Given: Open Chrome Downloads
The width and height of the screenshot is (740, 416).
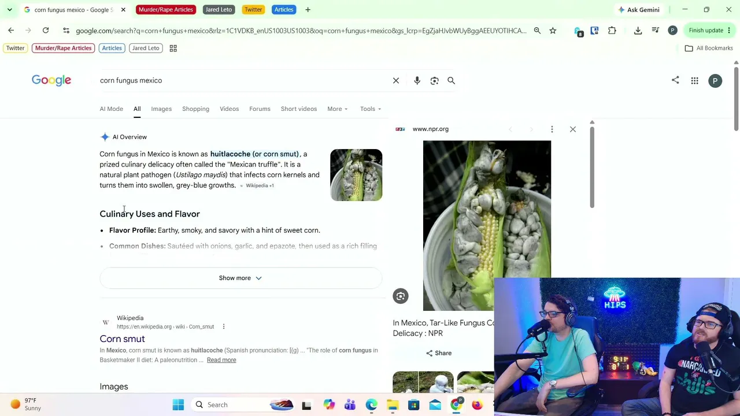Looking at the screenshot, I should 638,30.
